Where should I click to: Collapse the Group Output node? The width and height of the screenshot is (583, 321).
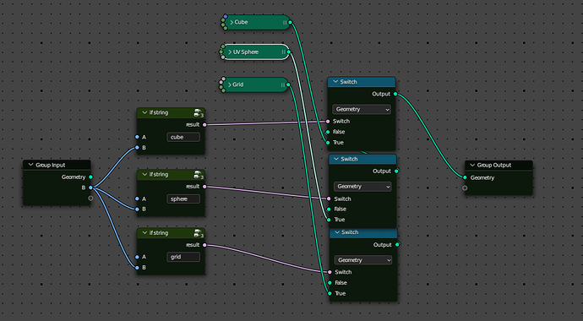[x=472, y=165]
